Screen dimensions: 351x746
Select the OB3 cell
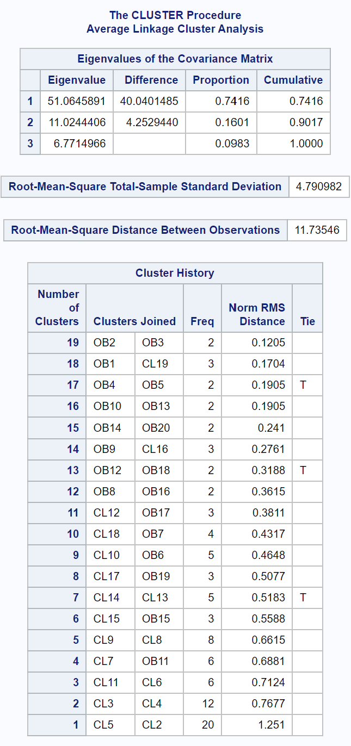coord(159,343)
